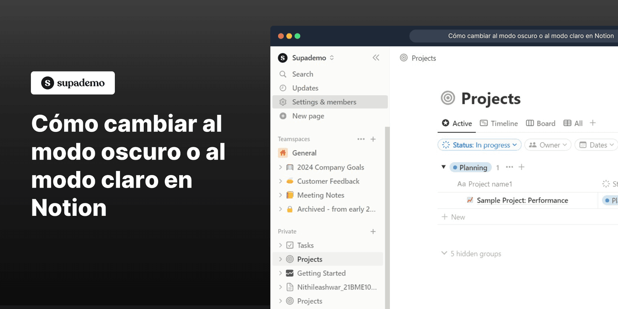Switch to the Timeline view tab
Screen dimensions: 618x309
499,123
